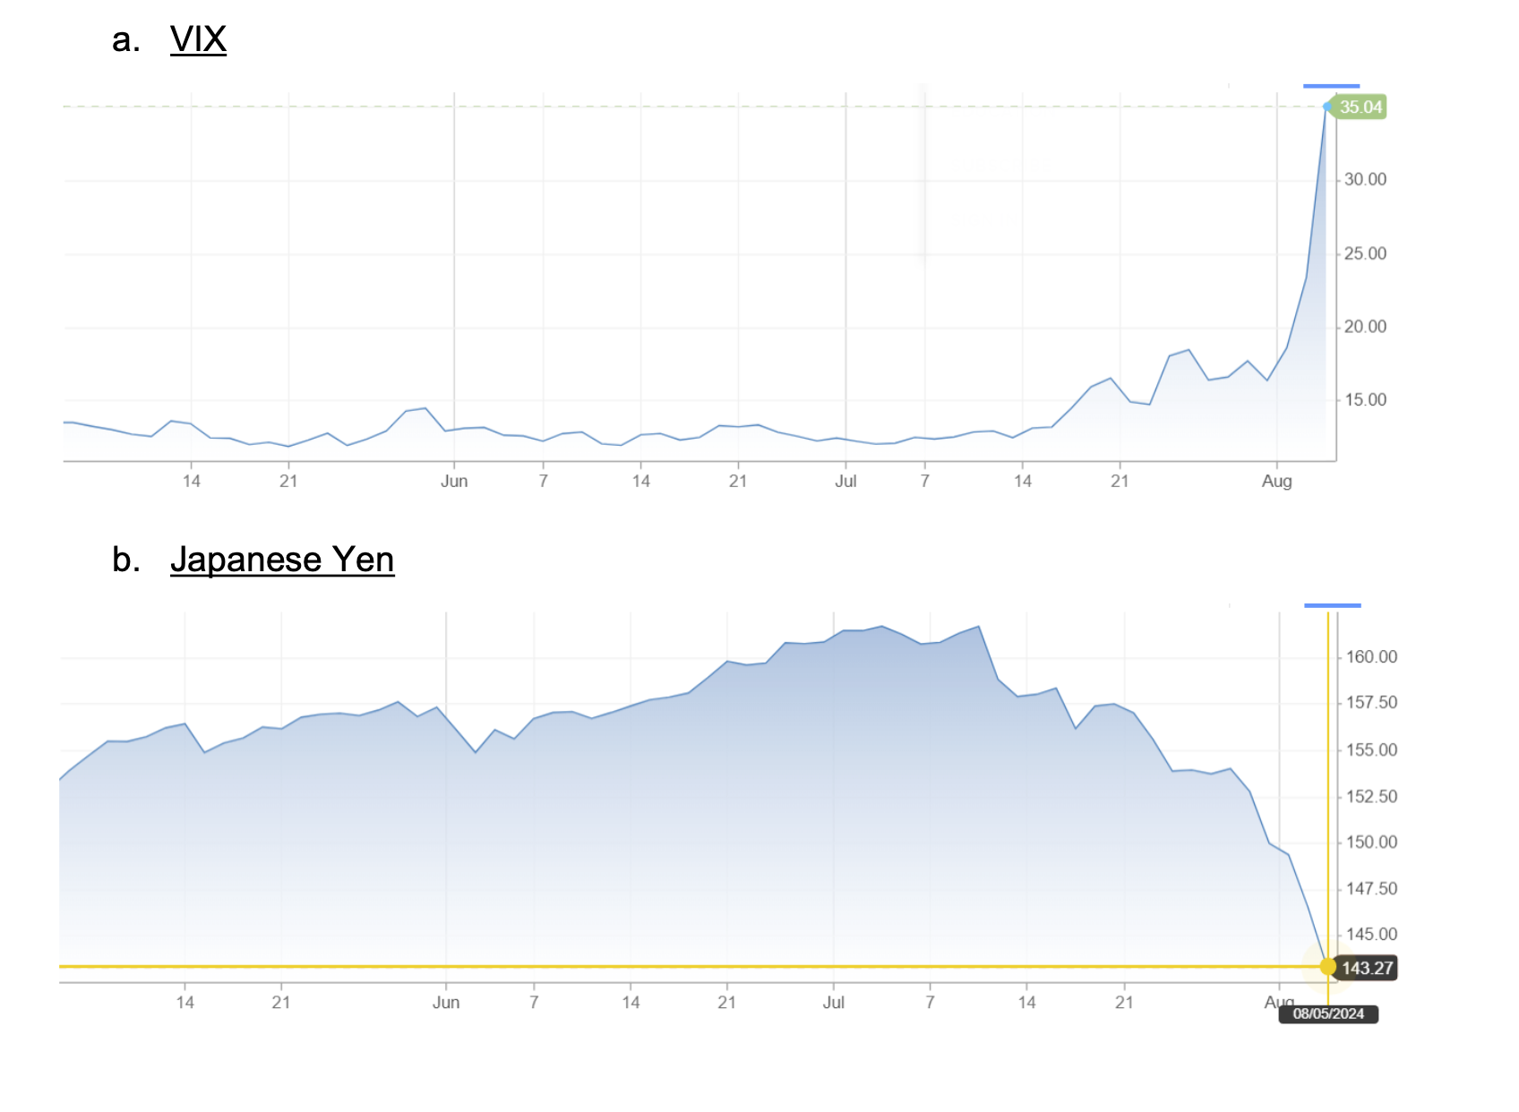Select the 08/05/2024 date tooltip
Viewport: 1519px width, 1112px height.
click(1328, 1014)
